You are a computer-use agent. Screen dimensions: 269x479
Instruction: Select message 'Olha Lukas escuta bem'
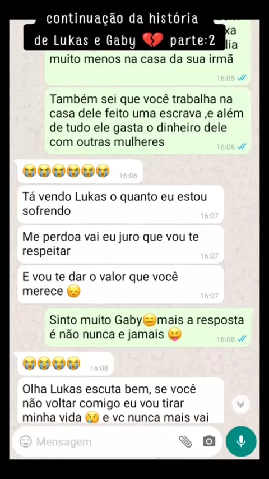(x=120, y=400)
